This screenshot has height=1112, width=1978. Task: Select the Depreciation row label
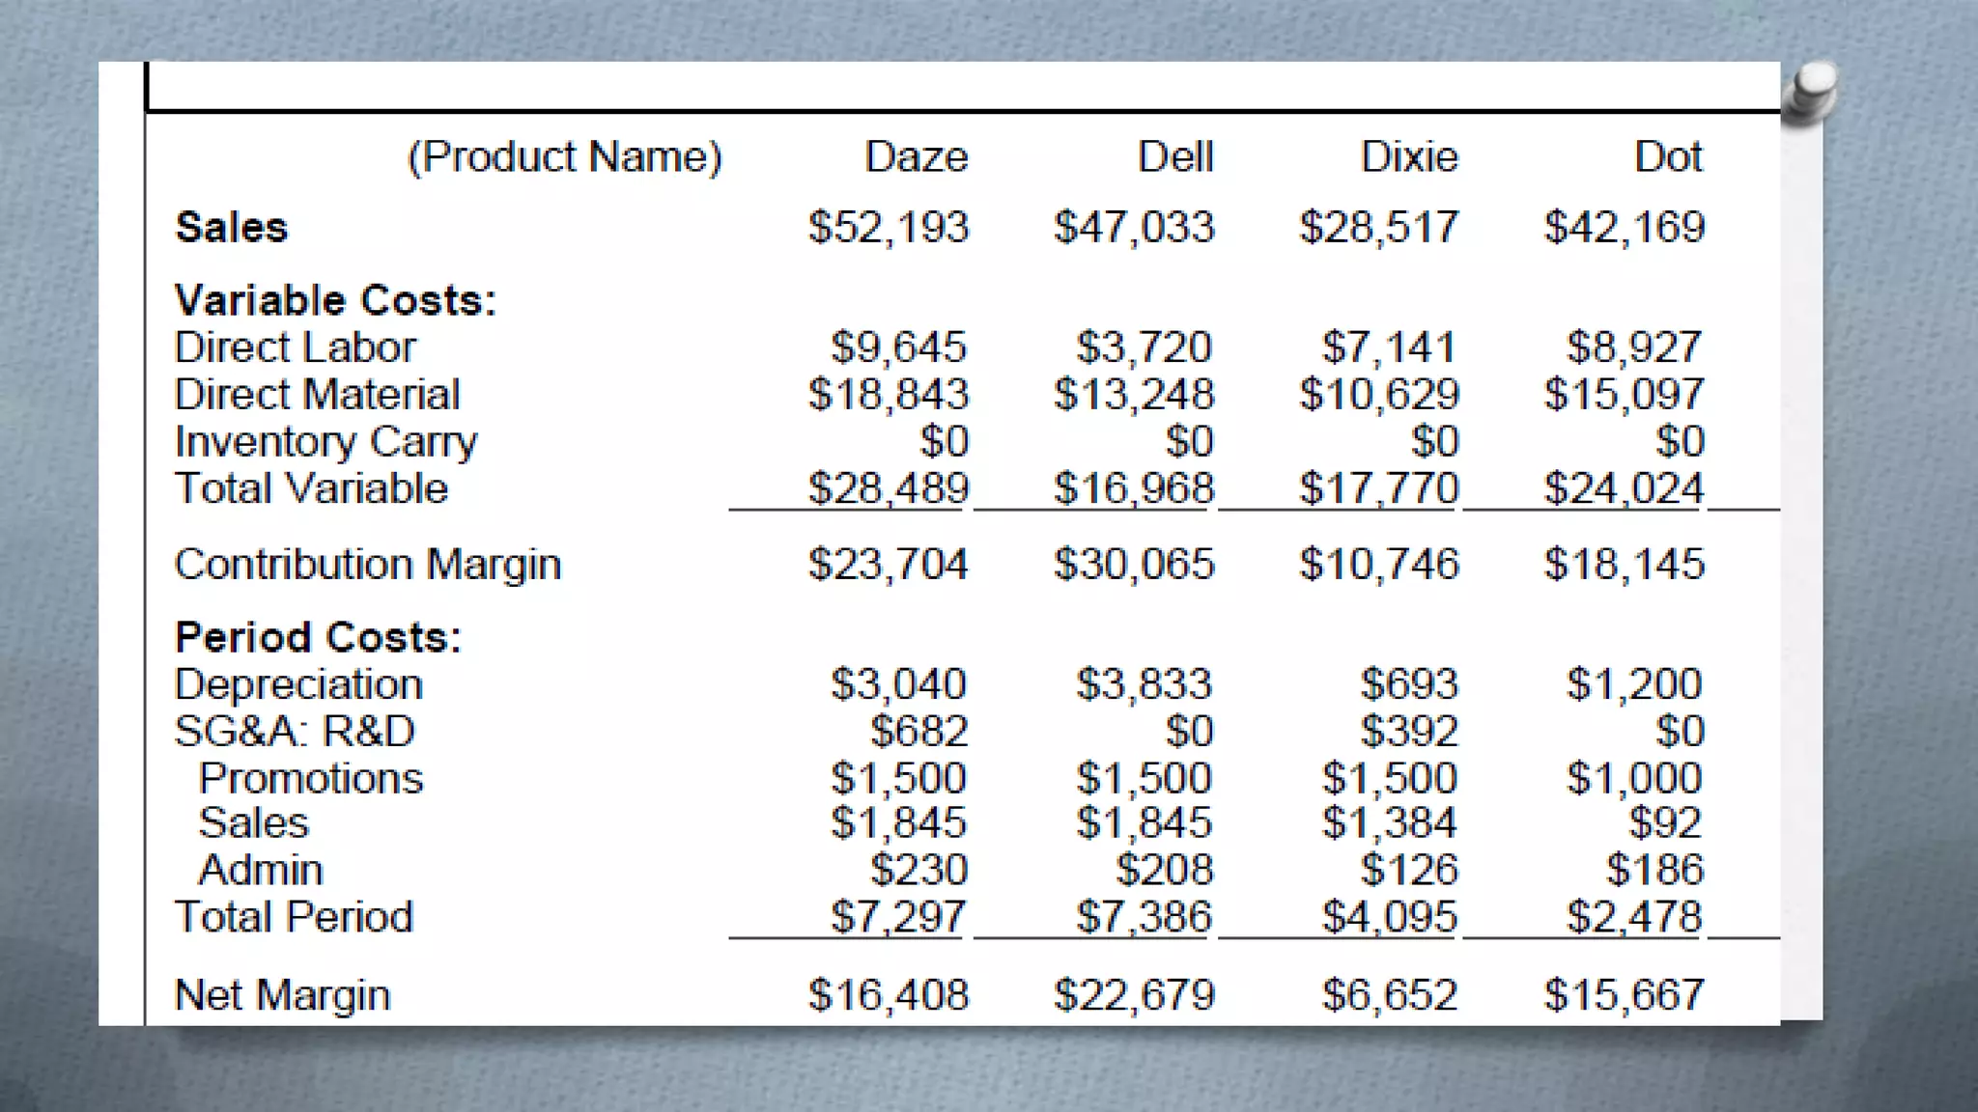298,684
